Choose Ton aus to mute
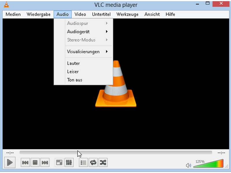This screenshot has width=231, height=173. click(83, 80)
